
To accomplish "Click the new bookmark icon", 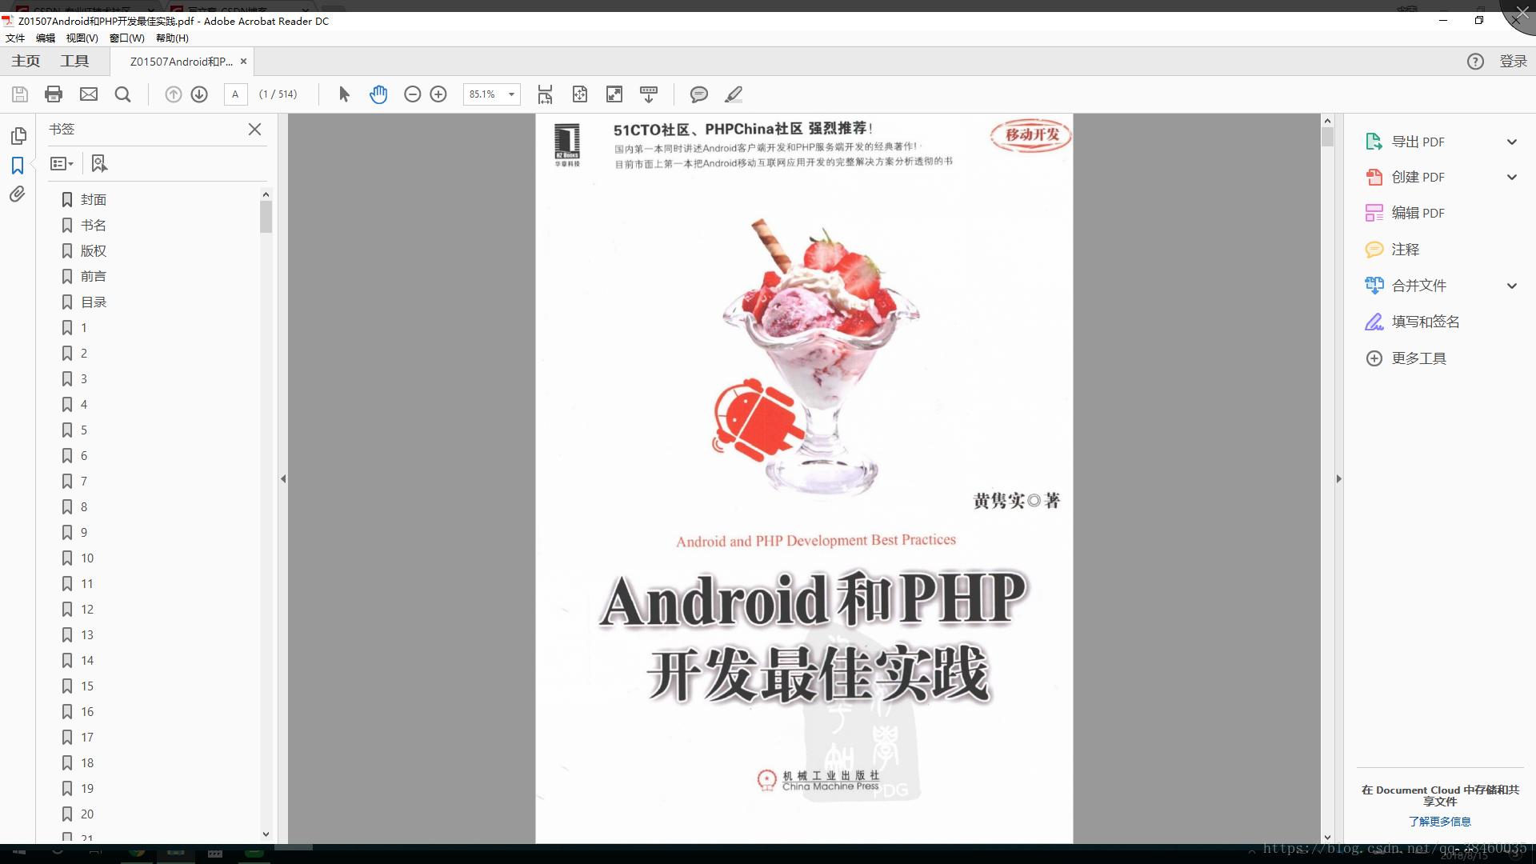I will click(x=99, y=163).
